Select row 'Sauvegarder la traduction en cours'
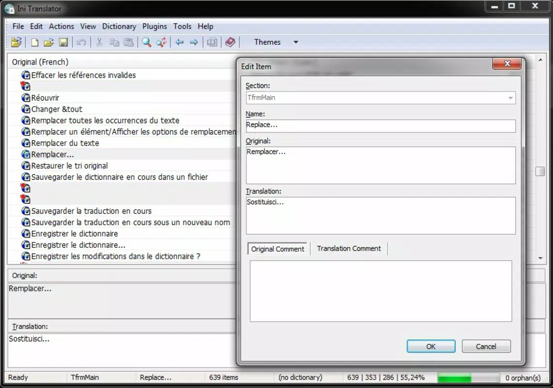The height and width of the screenshot is (388, 553). click(x=122, y=210)
